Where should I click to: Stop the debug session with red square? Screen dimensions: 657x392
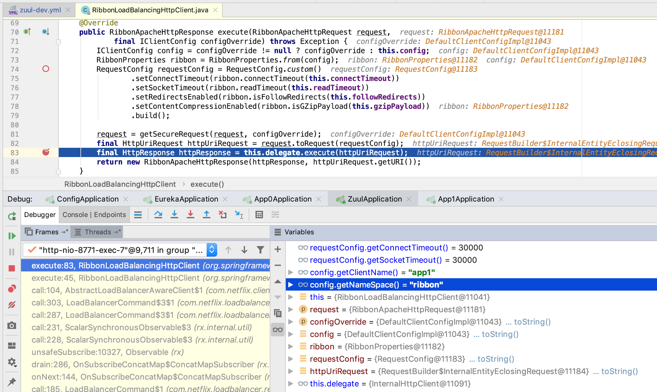point(12,268)
